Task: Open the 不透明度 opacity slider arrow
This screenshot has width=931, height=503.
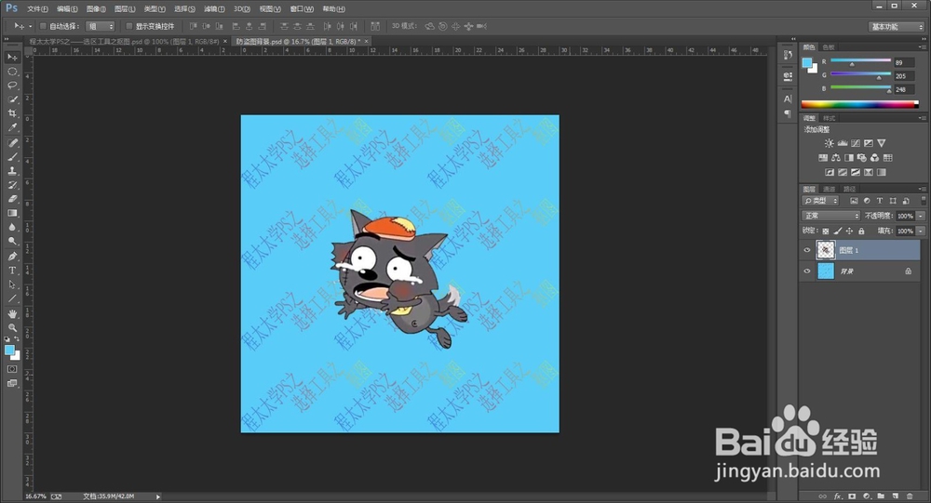Action: click(x=921, y=216)
